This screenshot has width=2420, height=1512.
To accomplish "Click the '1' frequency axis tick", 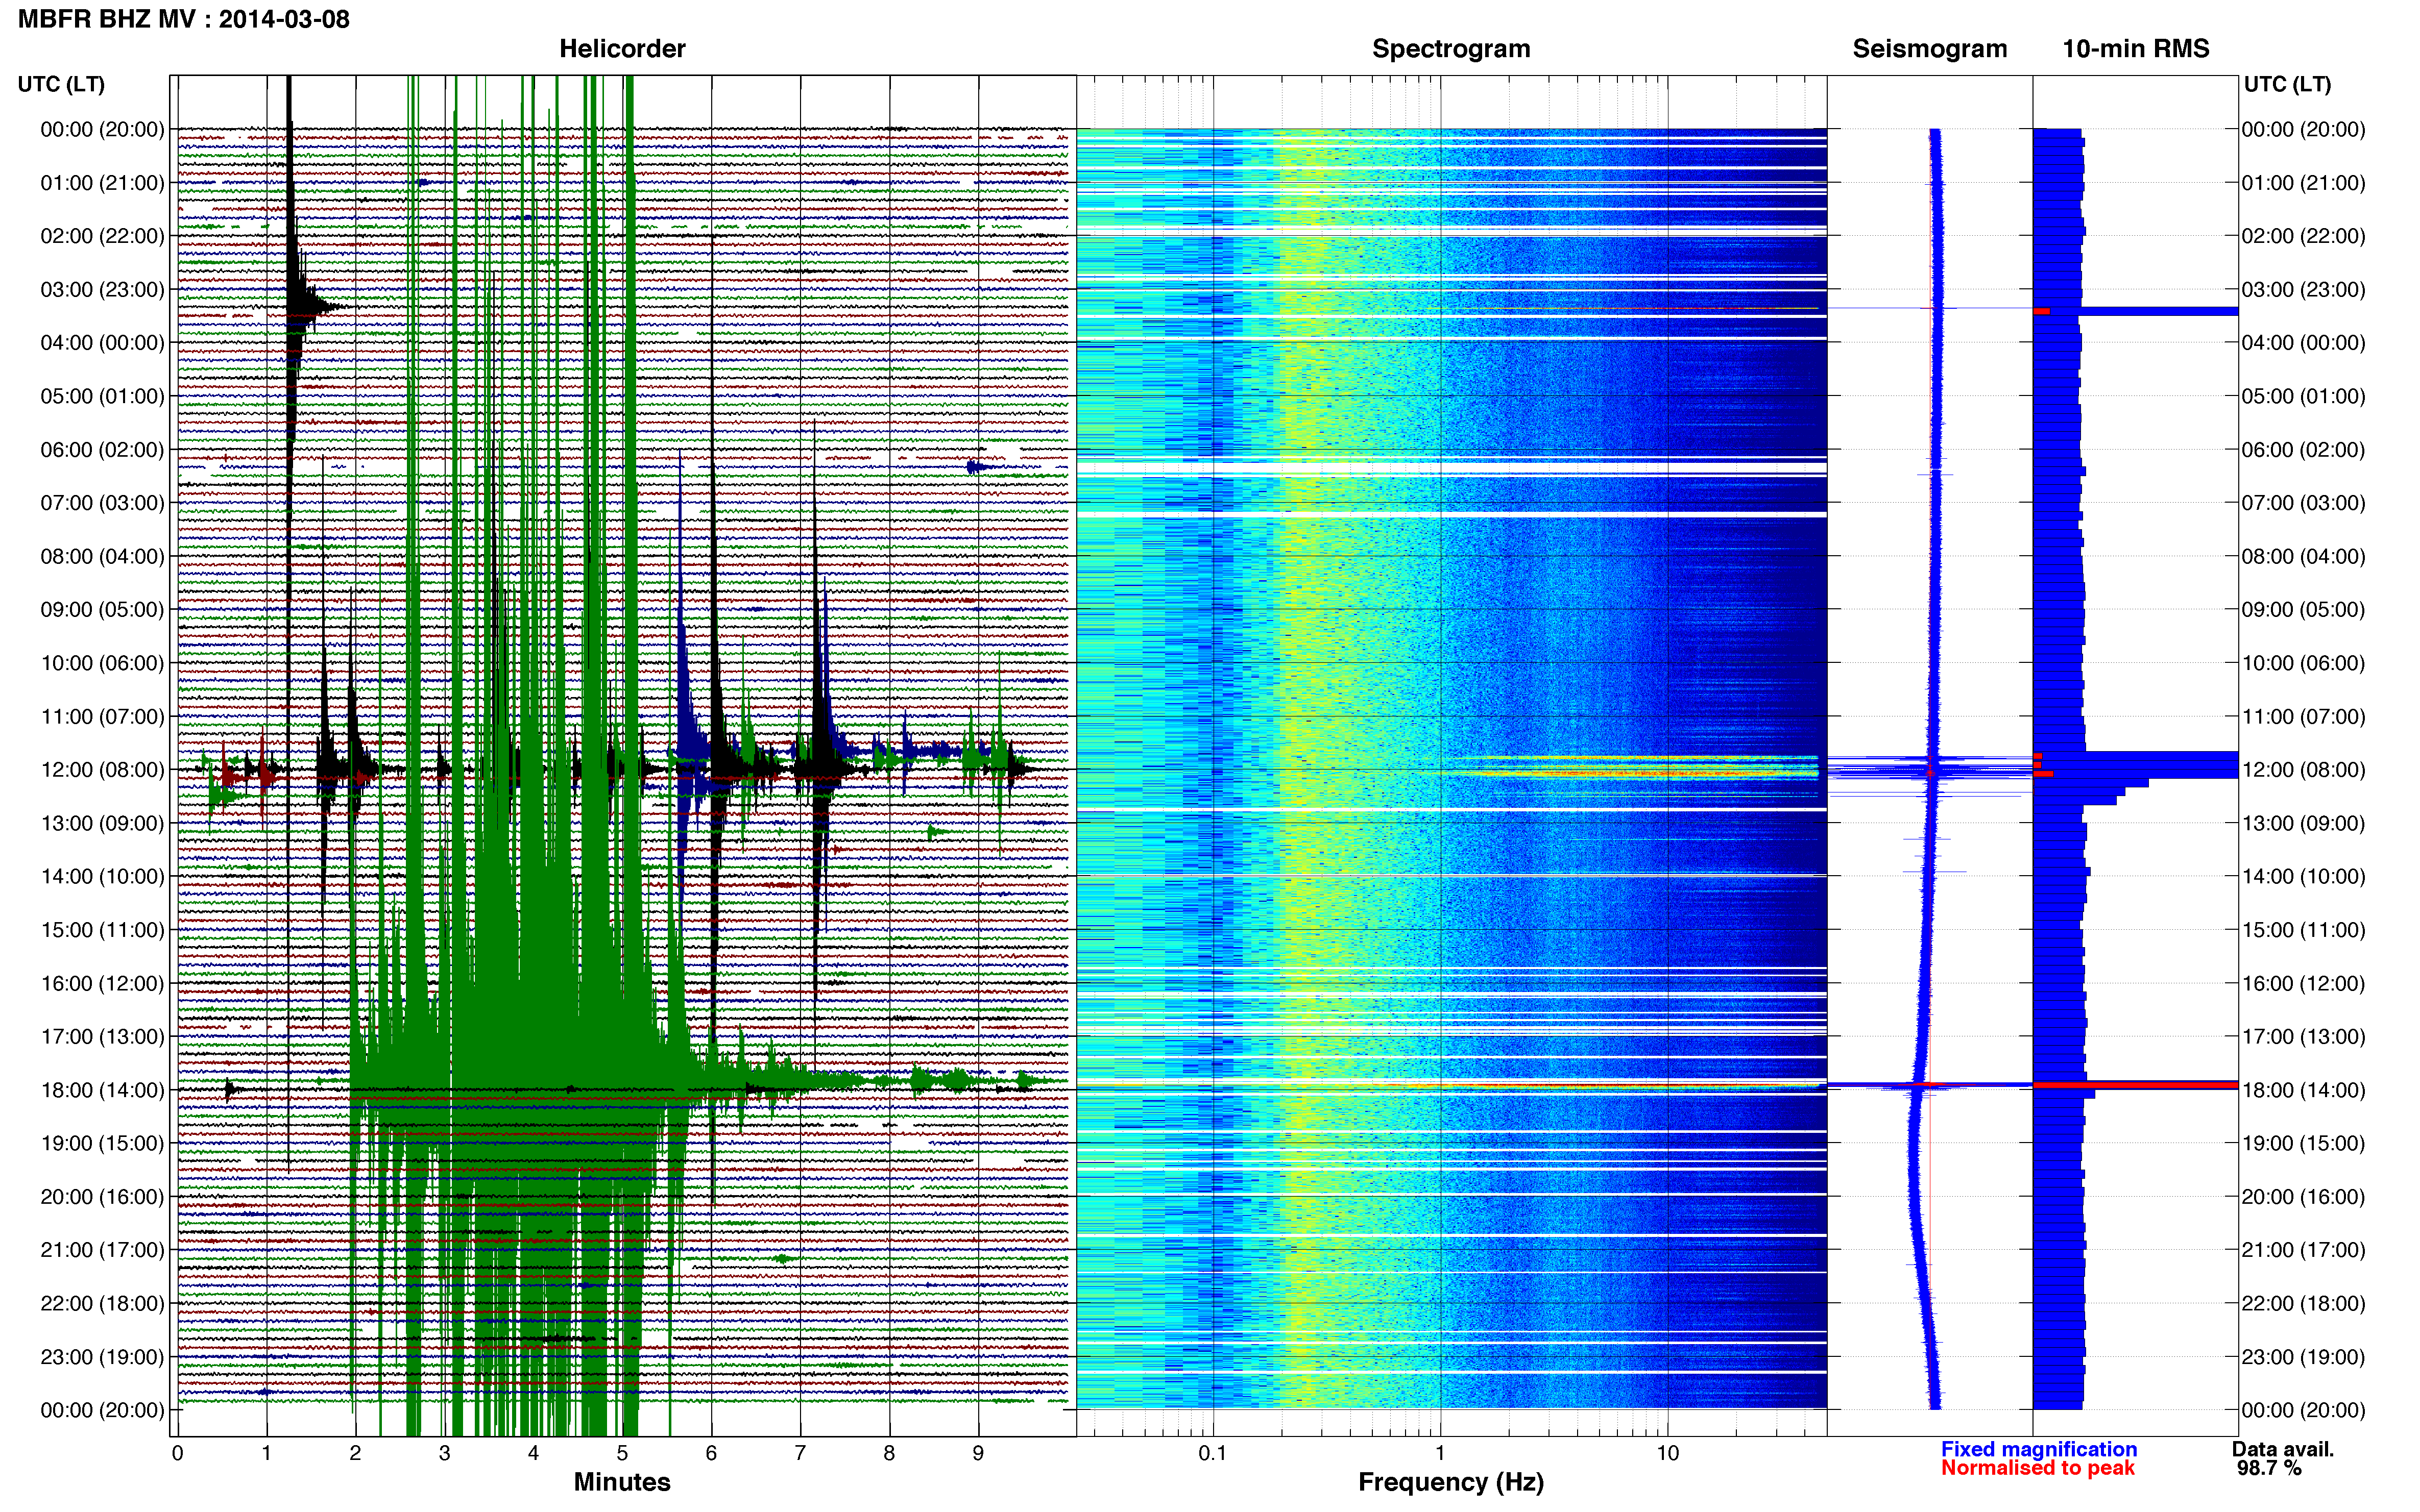I will [1440, 1453].
